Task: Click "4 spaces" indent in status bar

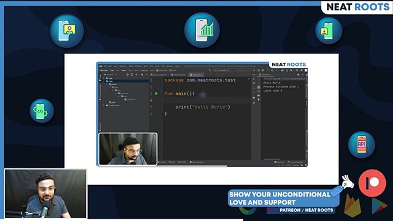Action: point(296,165)
